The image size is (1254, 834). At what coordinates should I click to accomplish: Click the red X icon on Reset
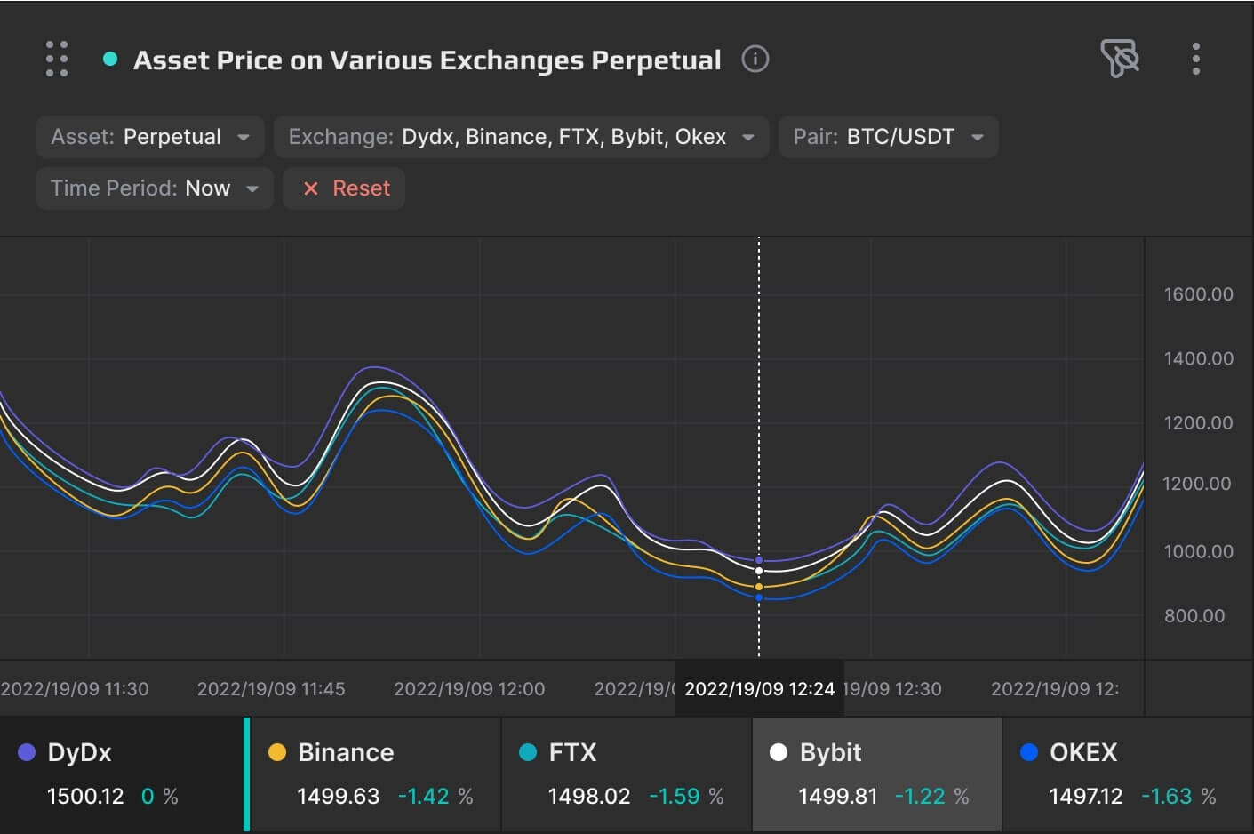(x=311, y=188)
